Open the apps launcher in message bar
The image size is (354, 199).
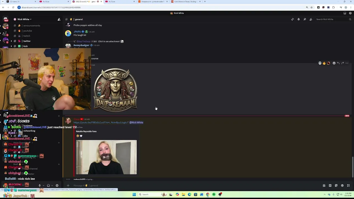tap(348, 186)
